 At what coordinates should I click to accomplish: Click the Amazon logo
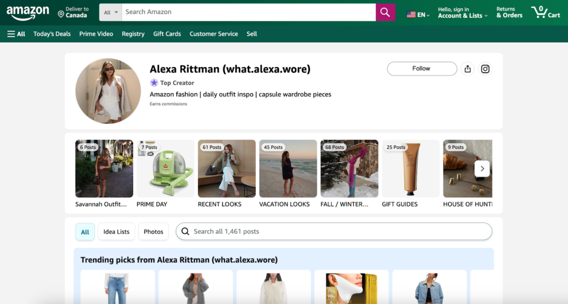point(28,12)
